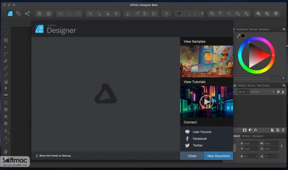Open the User Forums link
The height and width of the screenshot is (170, 288).
pyautogui.click(x=202, y=132)
